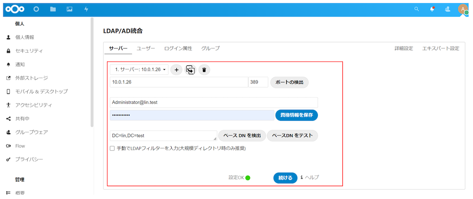Click the sidebar scrollbar
This screenshot has width=473, height=199.
(x=92, y=72)
